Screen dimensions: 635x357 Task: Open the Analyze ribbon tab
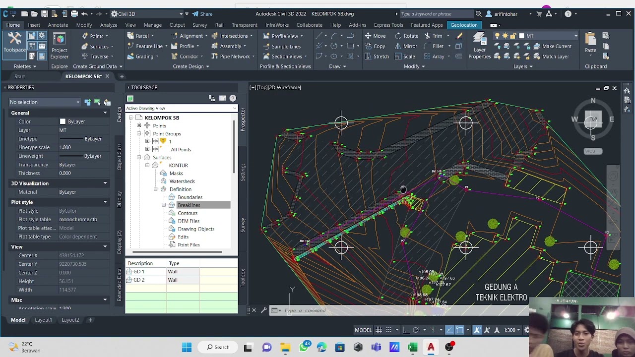(109, 25)
